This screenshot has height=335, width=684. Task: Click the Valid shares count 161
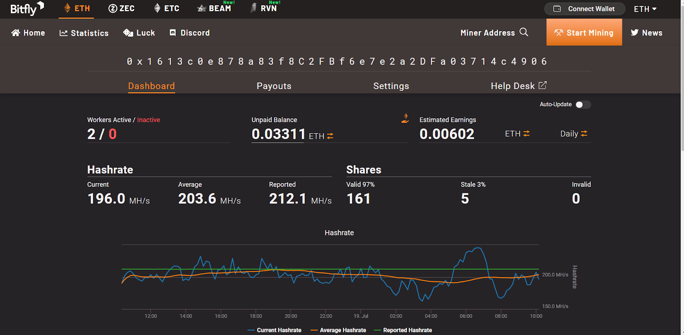pos(358,199)
